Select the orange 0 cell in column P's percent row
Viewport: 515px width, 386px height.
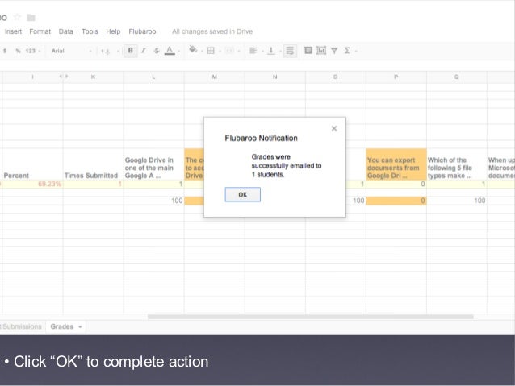click(x=396, y=201)
